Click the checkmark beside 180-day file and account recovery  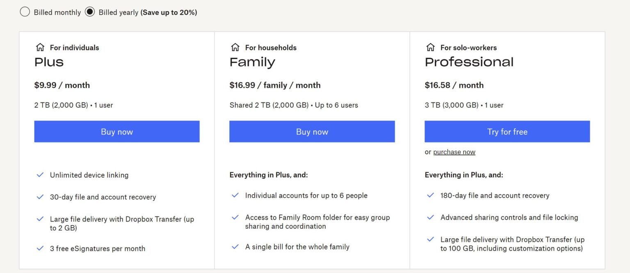tap(430, 195)
